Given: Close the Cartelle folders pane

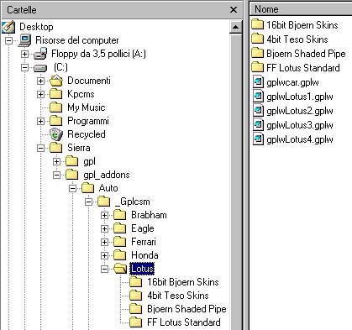Looking at the screenshot, I should pos(234,10).
